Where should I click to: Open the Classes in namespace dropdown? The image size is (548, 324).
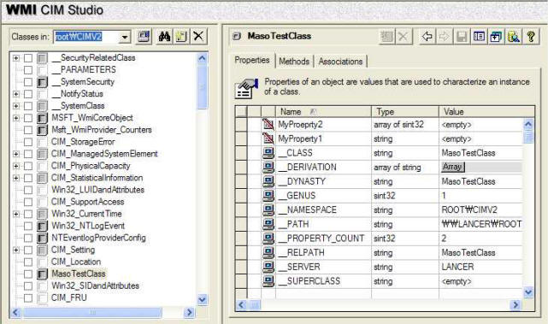pos(125,37)
